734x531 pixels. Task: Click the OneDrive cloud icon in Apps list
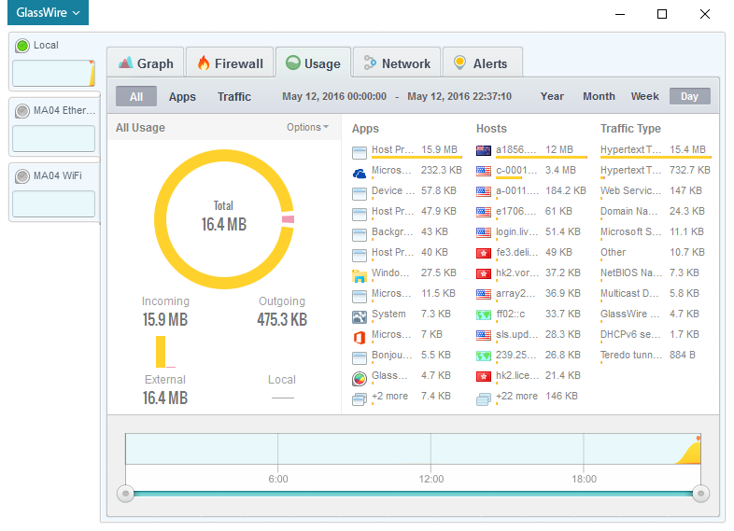tap(360, 172)
